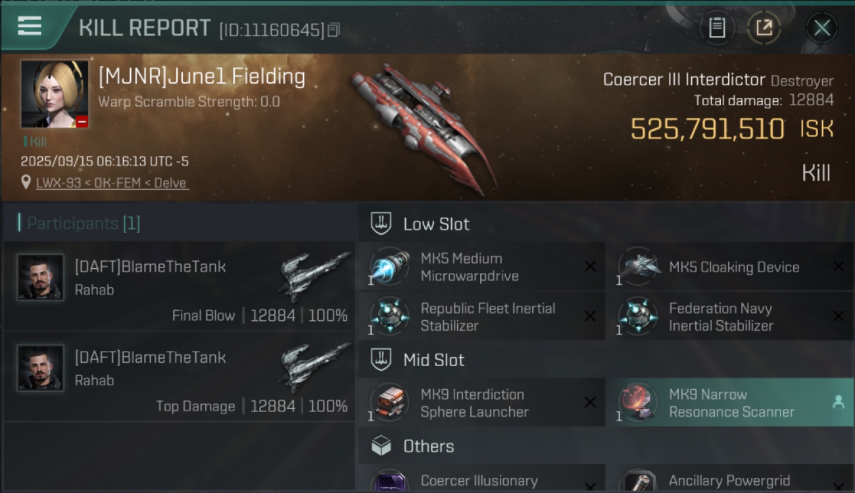Copy the kill report ID
This screenshot has height=493, width=855.
(x=333, y=30)
